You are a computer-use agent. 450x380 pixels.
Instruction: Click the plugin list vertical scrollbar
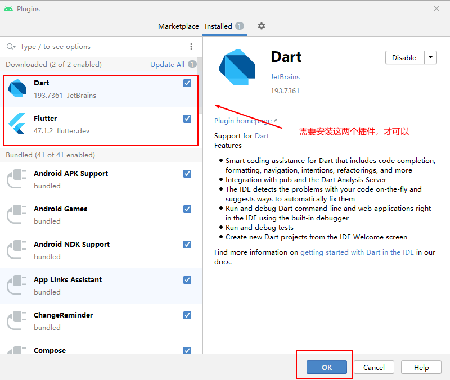[200, 86]
